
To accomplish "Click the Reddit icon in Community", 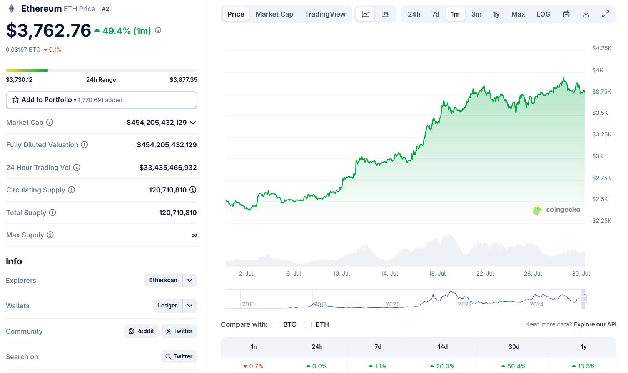I will (x=131, y=331).
